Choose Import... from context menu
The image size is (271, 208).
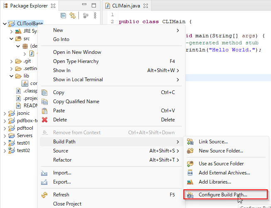(x=112, y=173)
